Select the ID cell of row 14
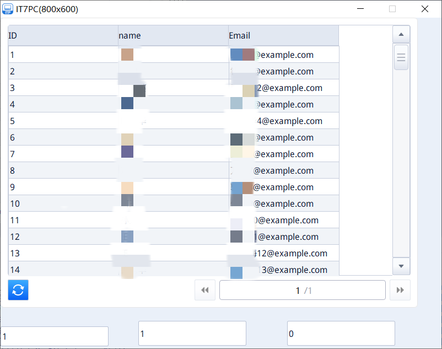The width and height of the screenshot is (442, 349). (63, 269)
